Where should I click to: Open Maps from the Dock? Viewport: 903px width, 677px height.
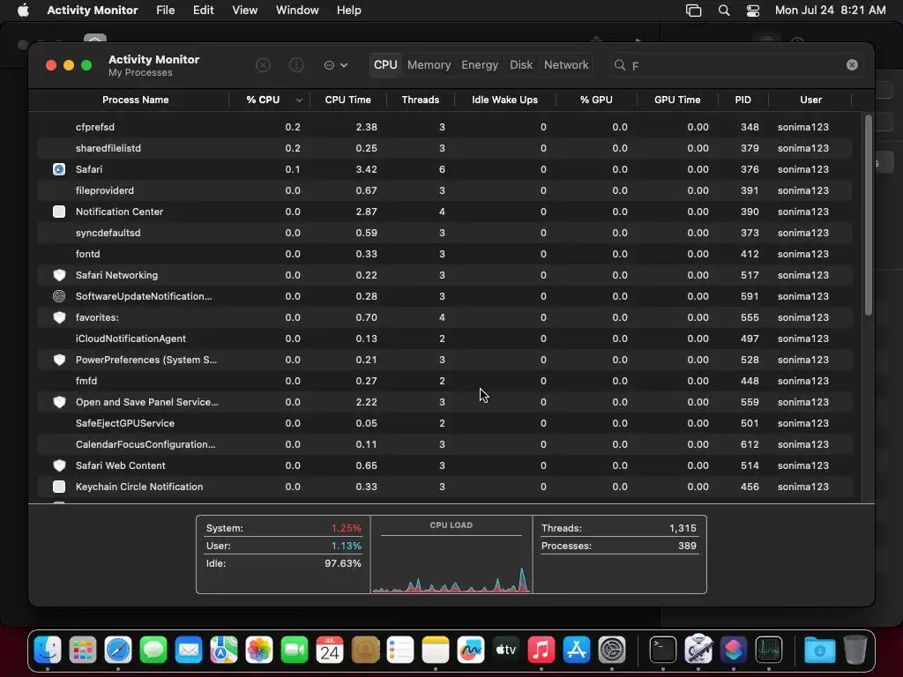pos(224,650)
